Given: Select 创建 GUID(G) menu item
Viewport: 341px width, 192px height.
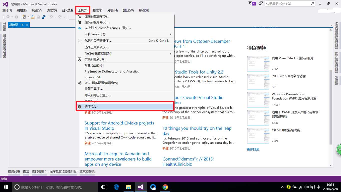Looking at the screenshot, I should click(125, 66).
